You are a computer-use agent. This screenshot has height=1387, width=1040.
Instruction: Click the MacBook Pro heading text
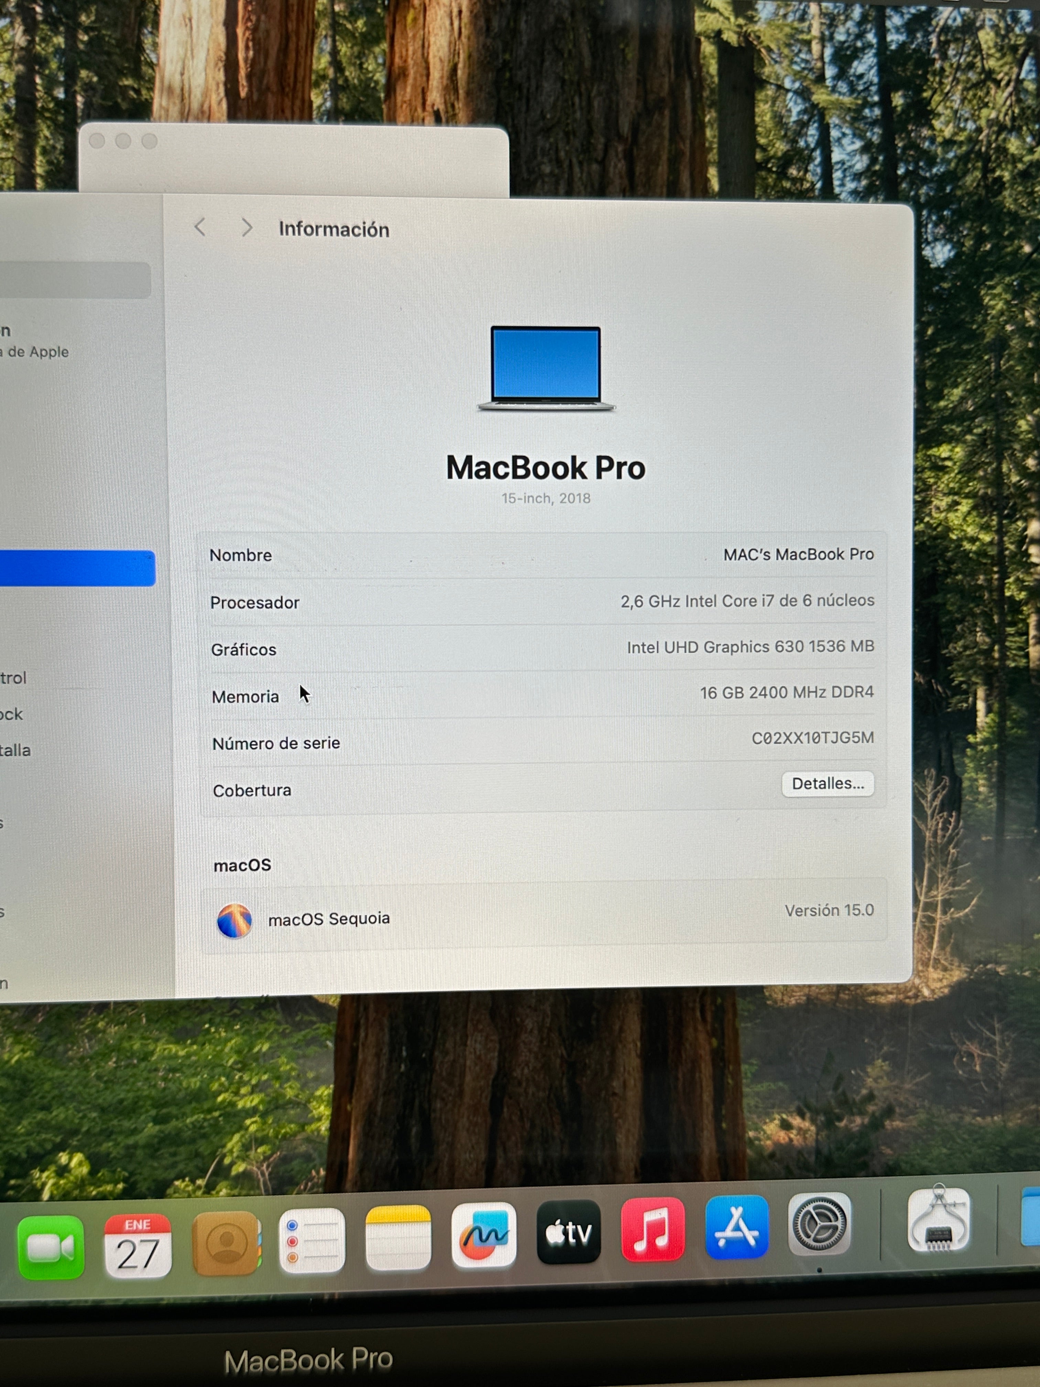[545, 468]
